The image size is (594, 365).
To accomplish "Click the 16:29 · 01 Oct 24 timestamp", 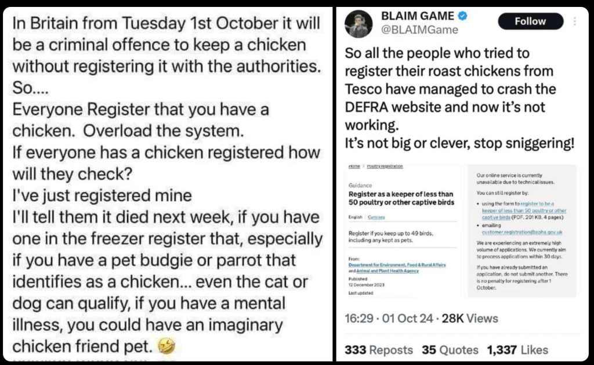I will pyautogui.click(x=389, y=318).
